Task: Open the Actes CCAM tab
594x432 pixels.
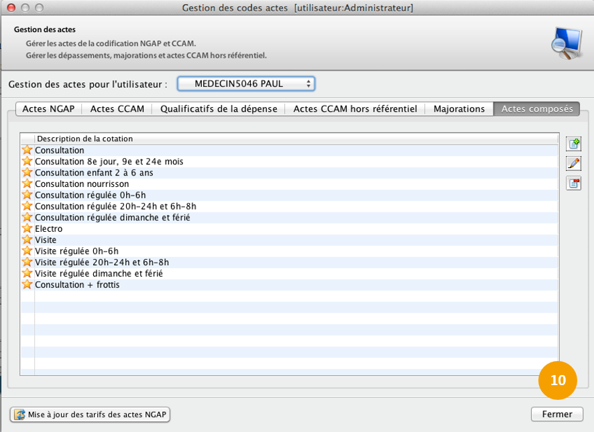Action: pos(117,109)
